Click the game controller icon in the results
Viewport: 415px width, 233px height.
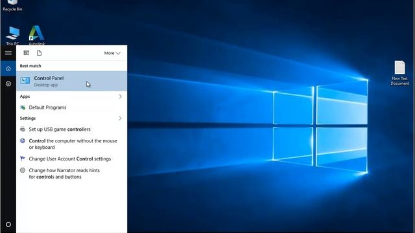click(x=23, y=129)
